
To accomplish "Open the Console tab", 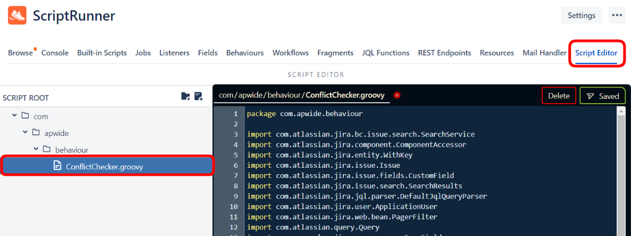I will tap(55, 53).
